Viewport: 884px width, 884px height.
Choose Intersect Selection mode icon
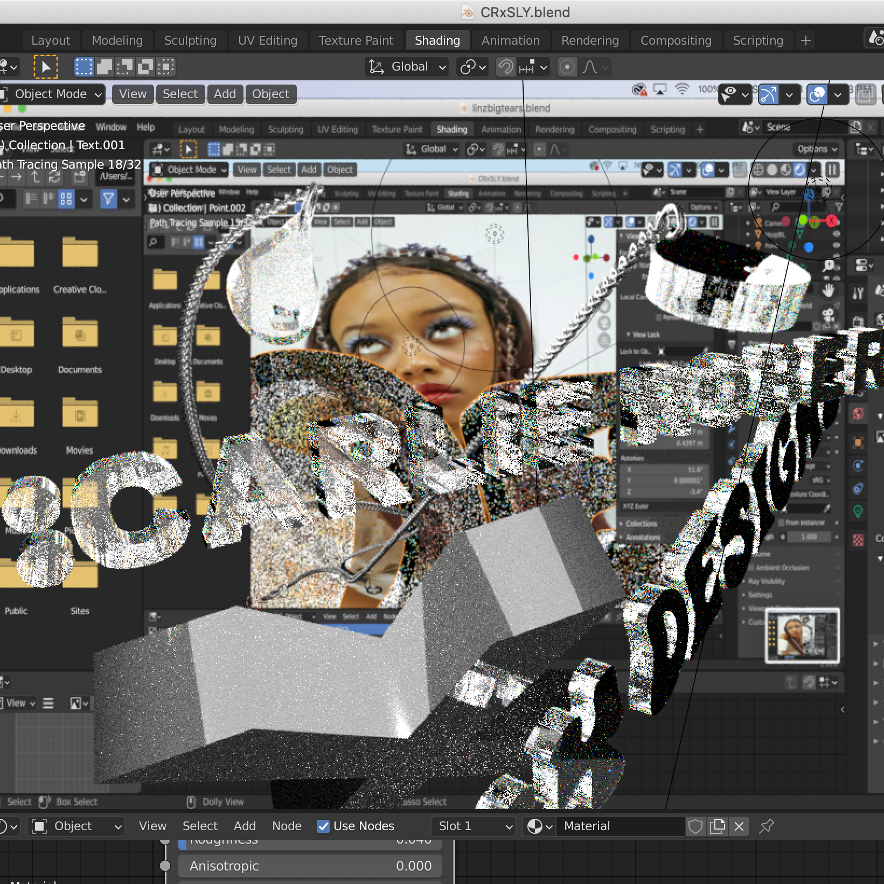(165, 67)
